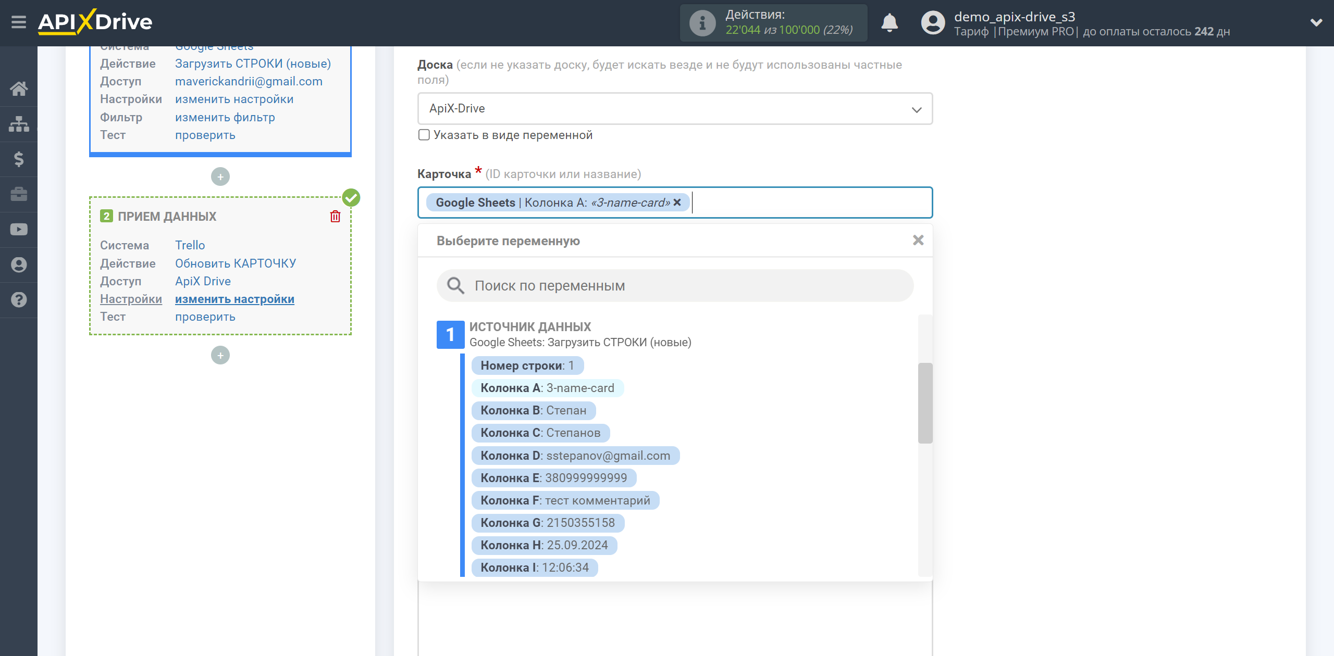Click the ApiX-Drive logo

95,22
